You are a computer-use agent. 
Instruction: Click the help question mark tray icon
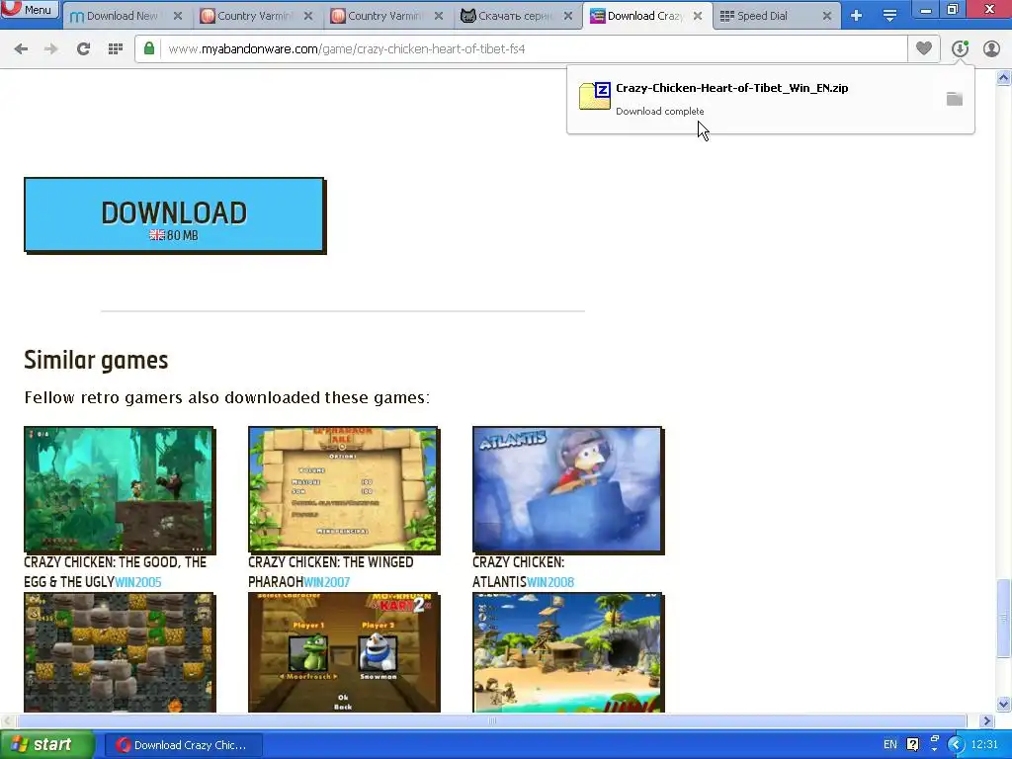[912, 745]
